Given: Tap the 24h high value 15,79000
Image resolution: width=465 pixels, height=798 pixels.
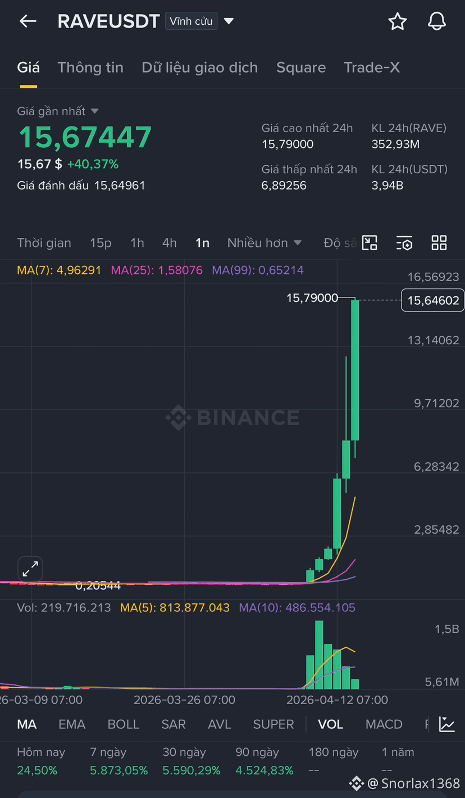Looking at the screenshot, I should tap(288, 145).
